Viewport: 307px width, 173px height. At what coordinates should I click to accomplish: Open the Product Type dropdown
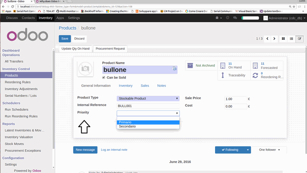[148, 98]
